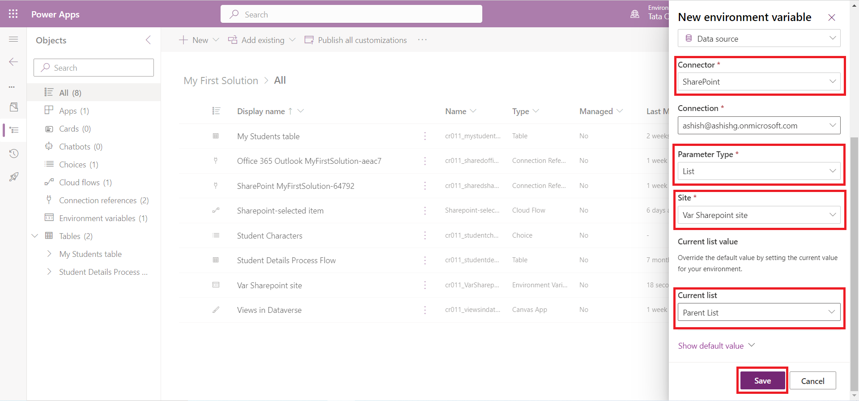859x401 pixels.
Task: Click the Cancel button
Action: (x=812, y=381)
